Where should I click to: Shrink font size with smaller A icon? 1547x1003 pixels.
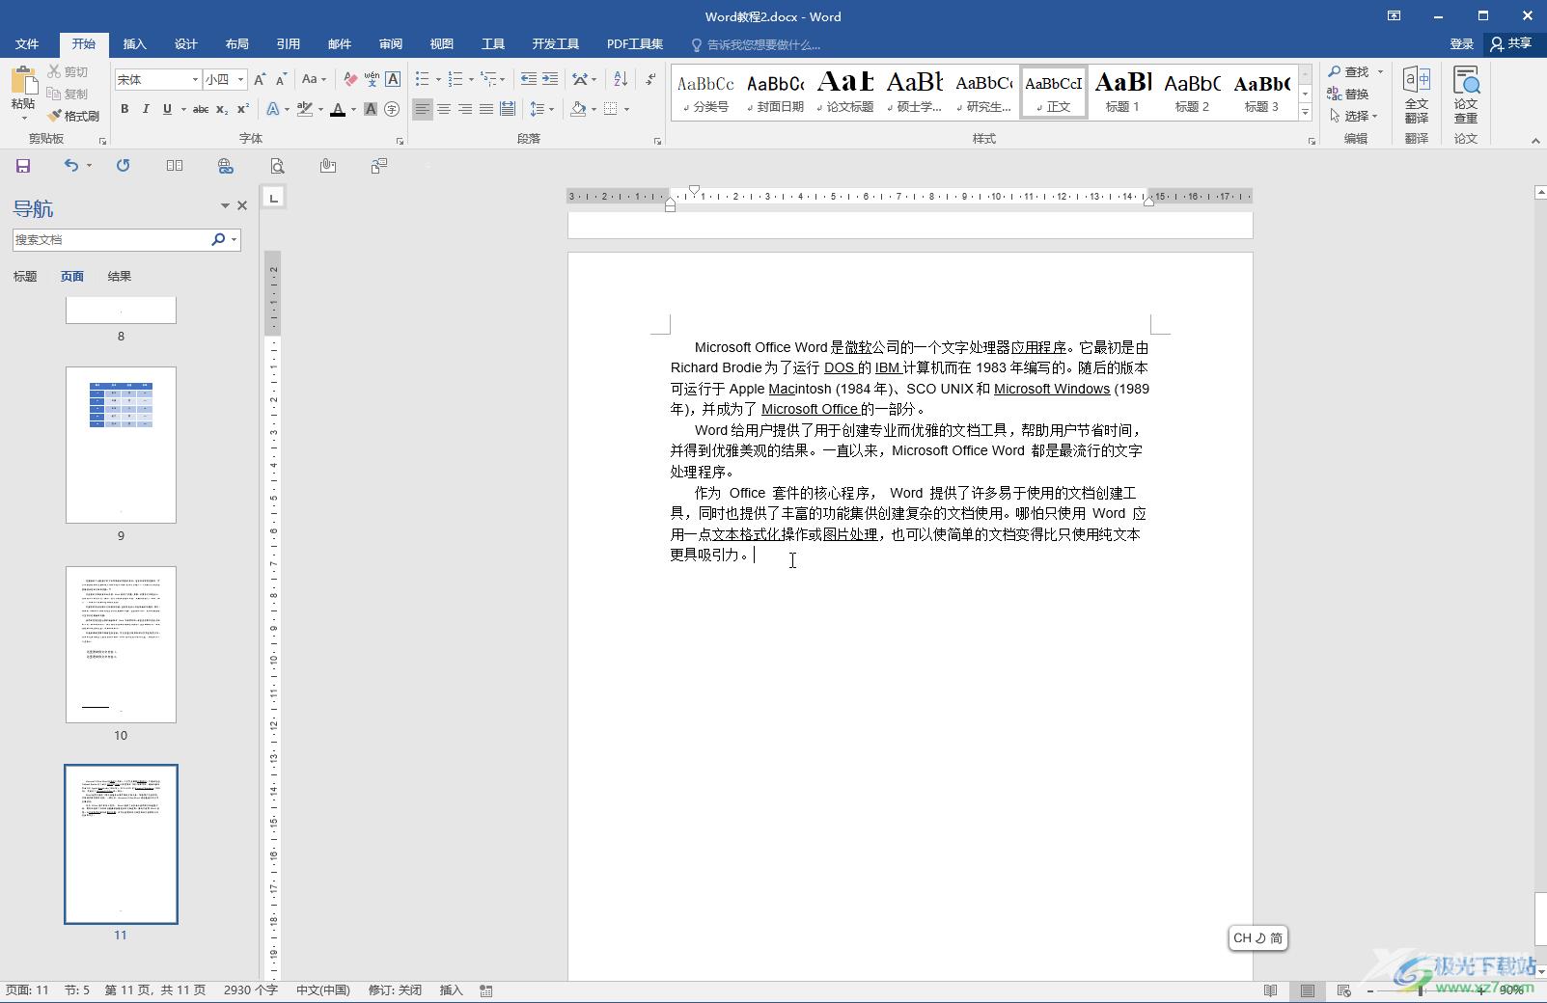pos(281,79)
